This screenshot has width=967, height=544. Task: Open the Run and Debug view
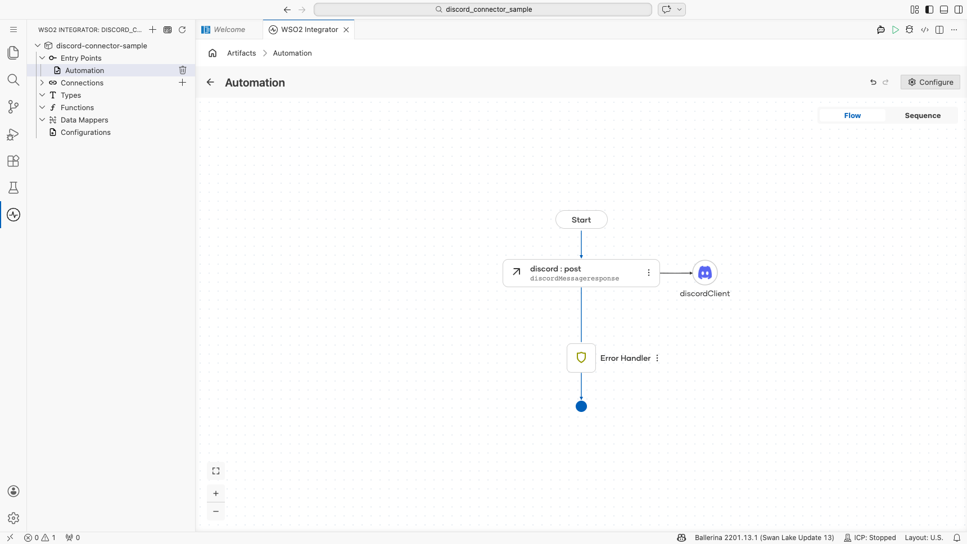13,134
